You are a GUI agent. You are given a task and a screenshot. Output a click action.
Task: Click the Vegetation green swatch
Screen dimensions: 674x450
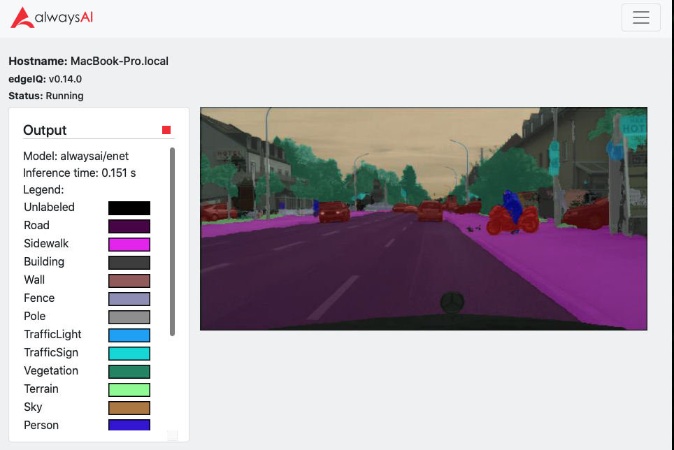point(129,372)
